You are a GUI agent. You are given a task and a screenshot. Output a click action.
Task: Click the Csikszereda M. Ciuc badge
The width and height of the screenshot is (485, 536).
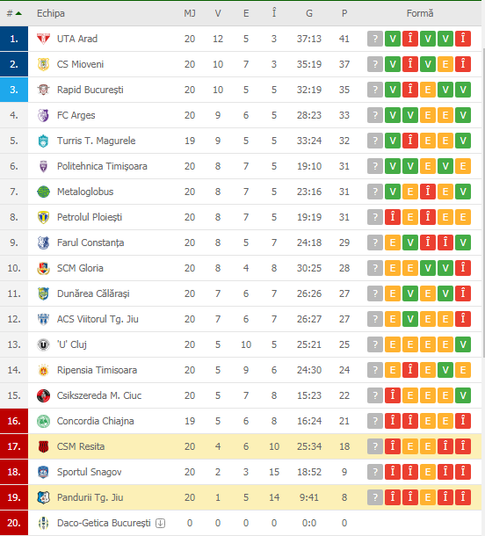pyautogui.click(x=43, y=395)
